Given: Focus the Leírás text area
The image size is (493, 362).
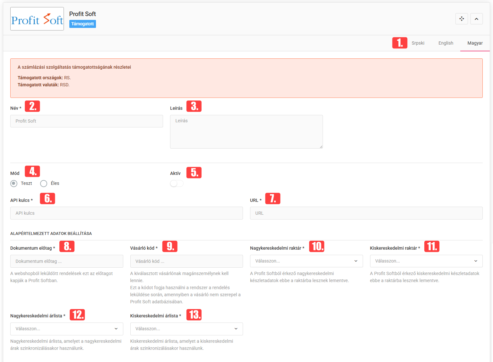Looking at the screenshot, I should (x=246, y=132).
